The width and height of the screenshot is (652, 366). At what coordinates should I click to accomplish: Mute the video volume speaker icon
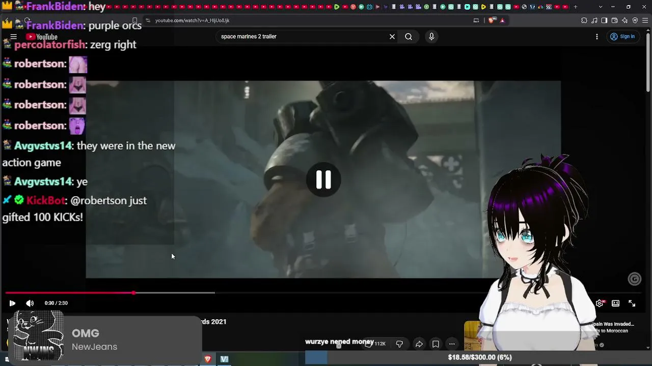[30, 303]
